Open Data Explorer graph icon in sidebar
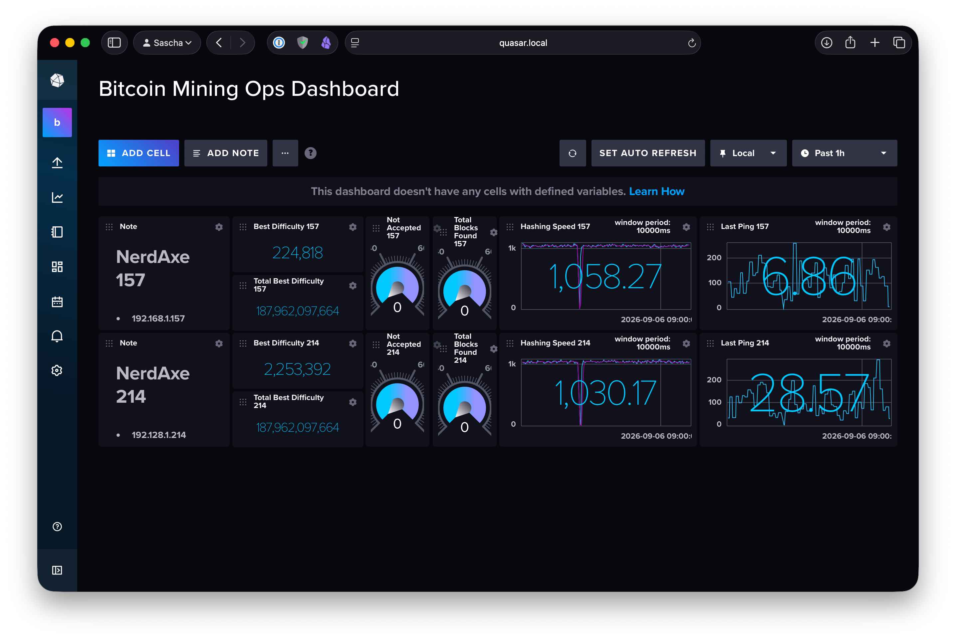This screenshot has width=956, height=641. pos(57,197)
